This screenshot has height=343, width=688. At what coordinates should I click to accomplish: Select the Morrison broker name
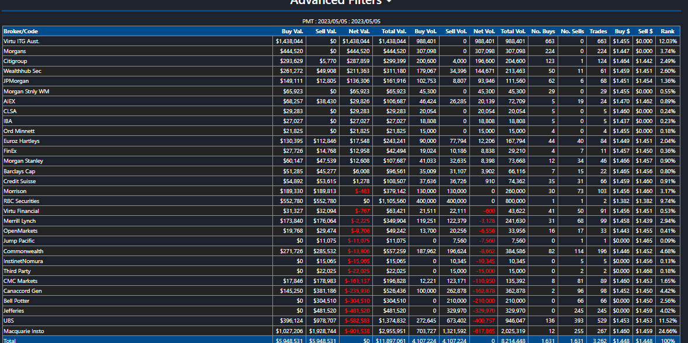coord(15,191)
